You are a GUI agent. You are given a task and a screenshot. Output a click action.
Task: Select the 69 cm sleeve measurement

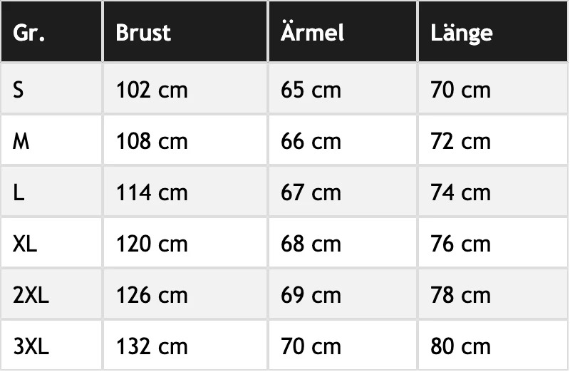[x=311, y=295]
